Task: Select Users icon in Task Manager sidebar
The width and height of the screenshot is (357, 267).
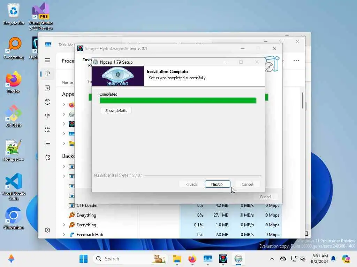Action: (47, 130)
